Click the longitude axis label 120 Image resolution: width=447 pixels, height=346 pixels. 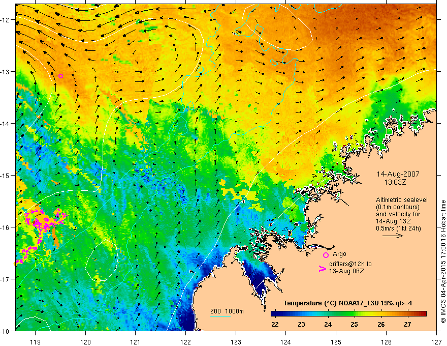pyautogui.click(x=85, y=342)
